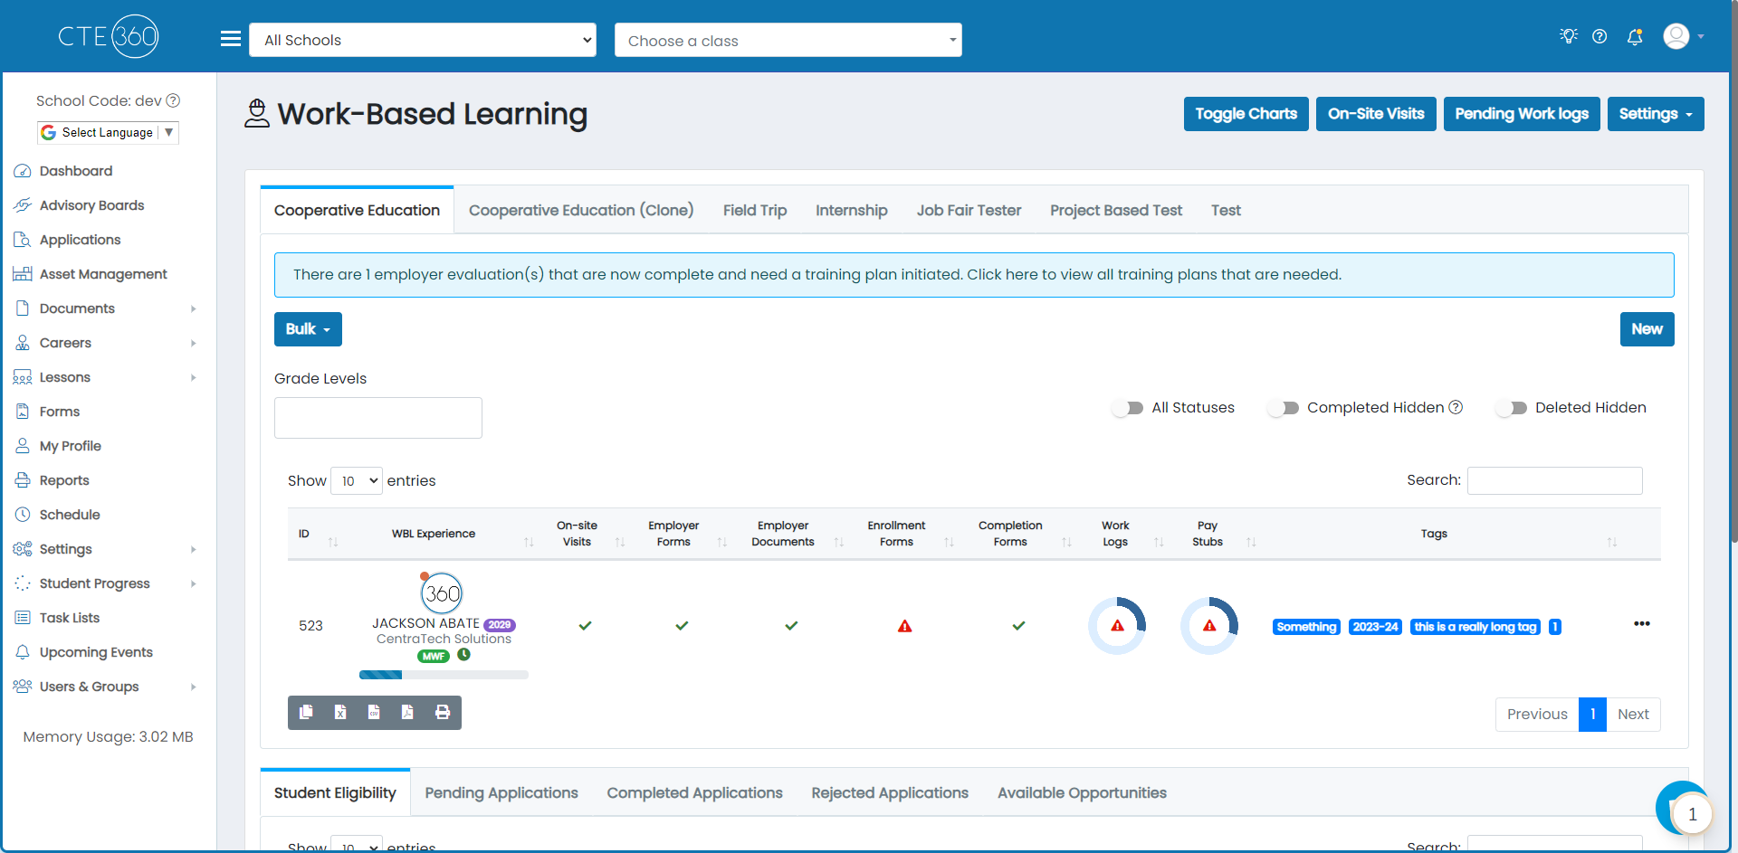1738x853 pixels.
Task: Click the Pending Work logs button
Action: pyautogui.click(x=1522, y=114)
